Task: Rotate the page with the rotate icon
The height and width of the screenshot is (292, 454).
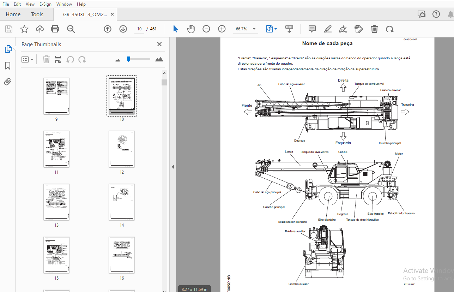Action: (x=389, y=29)
